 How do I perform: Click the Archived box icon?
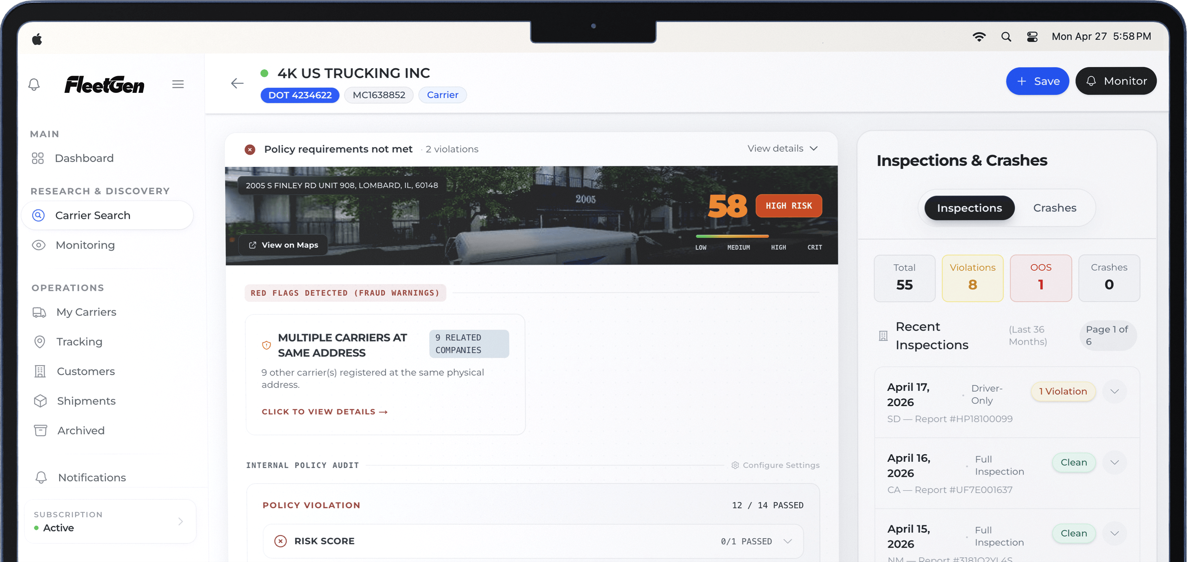coord(41,431)
